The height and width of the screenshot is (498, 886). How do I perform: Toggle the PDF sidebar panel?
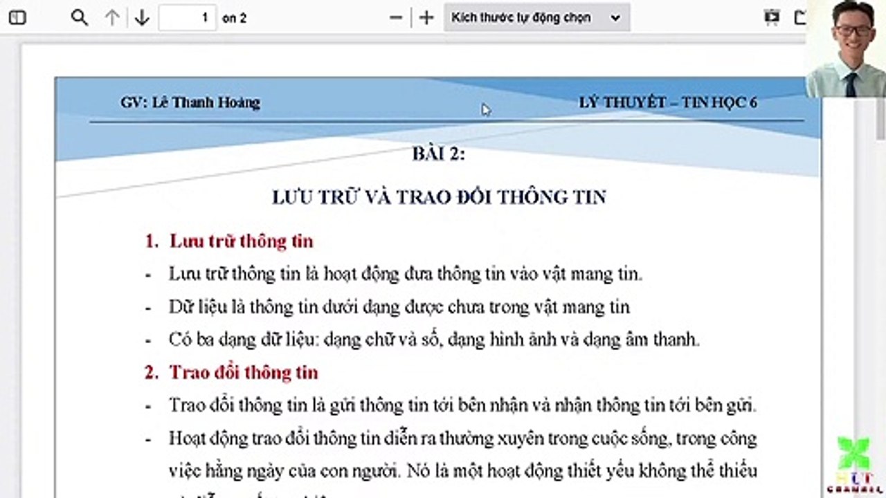[17, 18]
